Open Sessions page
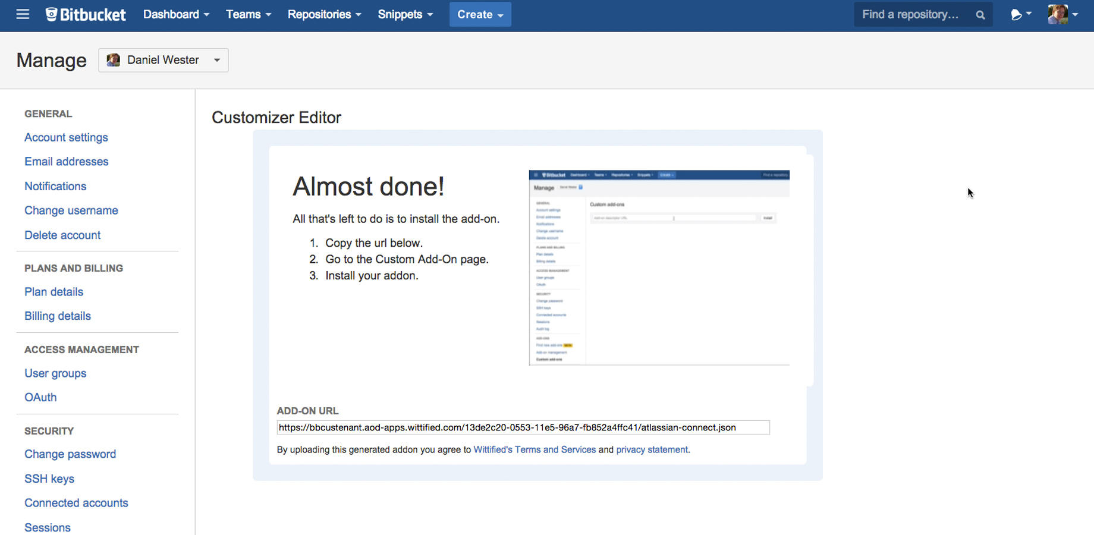This screenshot has width=1094, height=535. tap(48, 527)
